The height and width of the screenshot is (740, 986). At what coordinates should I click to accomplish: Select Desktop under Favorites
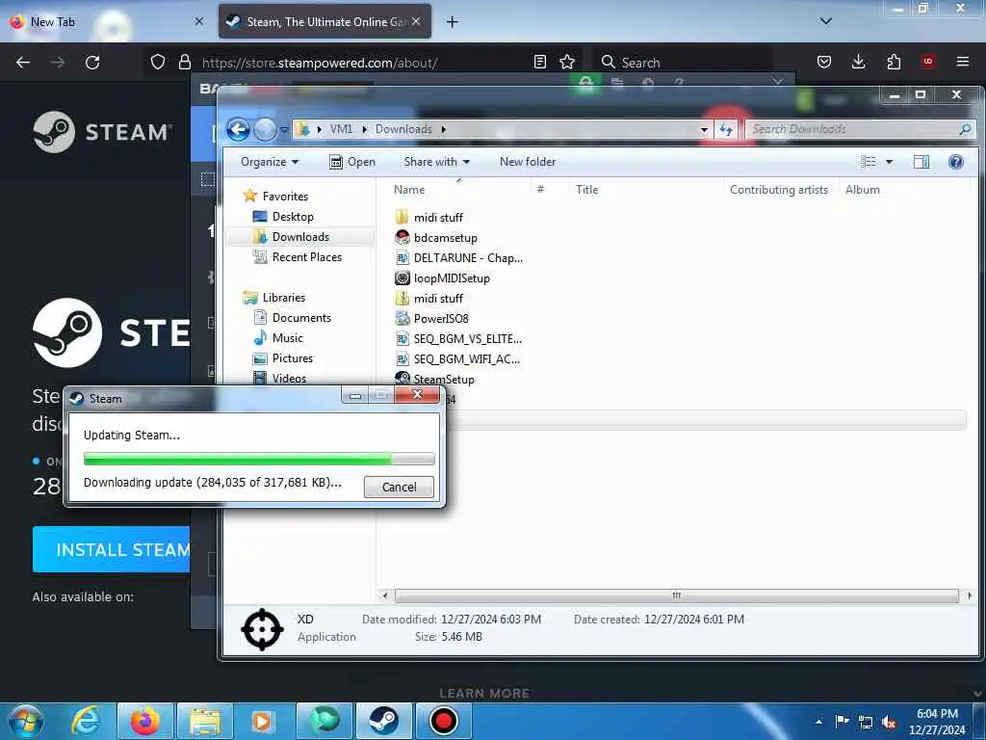click(x=293, y=217)
